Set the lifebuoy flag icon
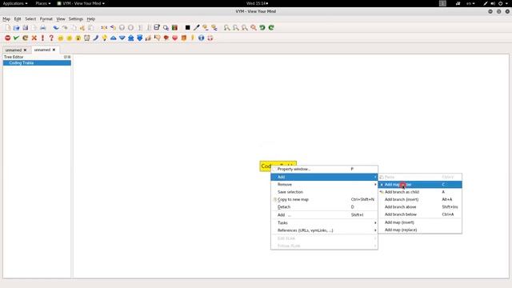This screenshot has width=512, height=288. tap(210, 38)
